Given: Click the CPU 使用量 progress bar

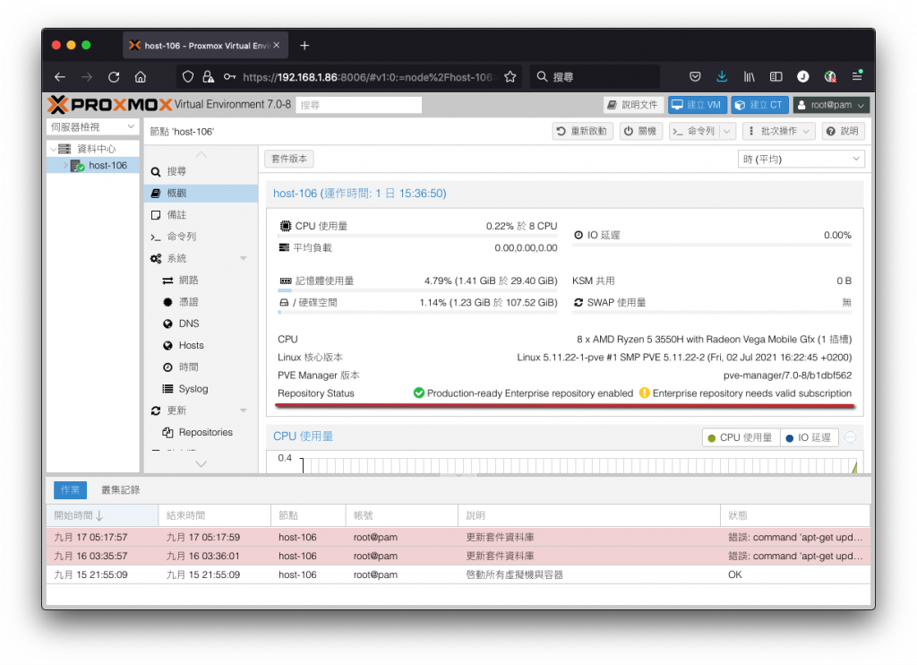Looking at the screenshot, I should tap(417, 236).
